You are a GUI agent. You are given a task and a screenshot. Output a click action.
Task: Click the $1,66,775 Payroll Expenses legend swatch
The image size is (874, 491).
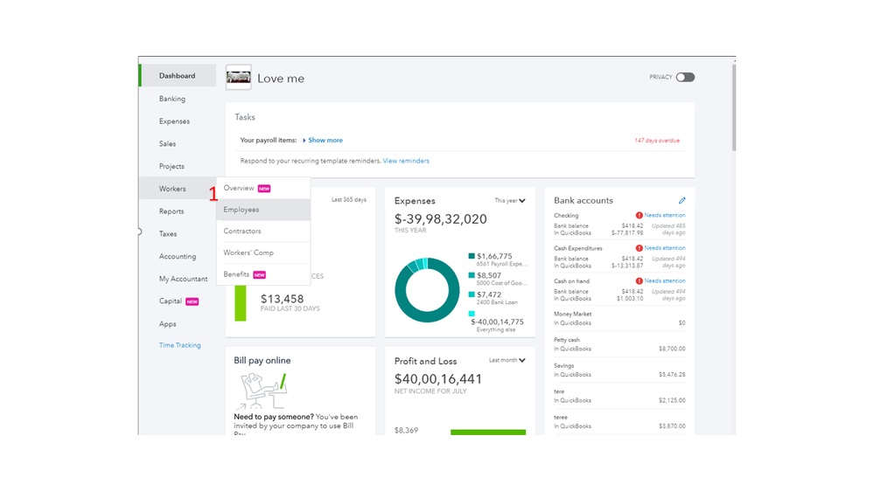pos(472,256)
